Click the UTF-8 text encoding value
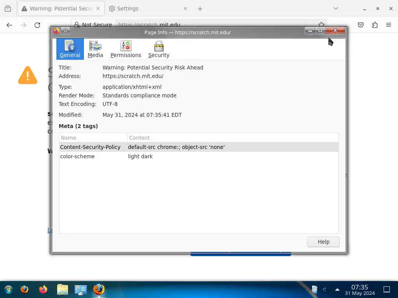The width and height of the screenshot is (398, 298). coord(110,104)
